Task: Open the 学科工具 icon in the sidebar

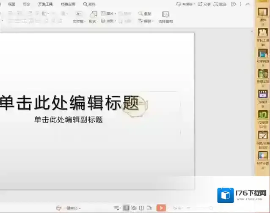Action: pos(263,32)
